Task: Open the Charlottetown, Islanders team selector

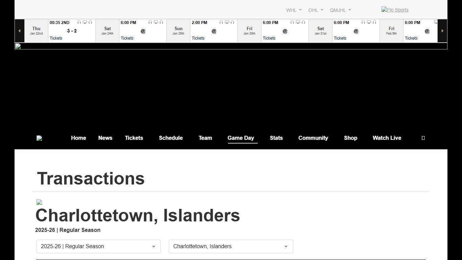Action: (x=231, y=246)
